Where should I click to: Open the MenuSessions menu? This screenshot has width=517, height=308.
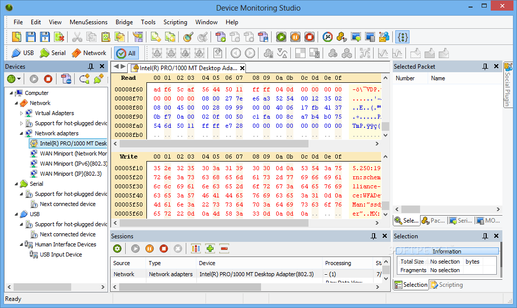[x=88, y=22]
